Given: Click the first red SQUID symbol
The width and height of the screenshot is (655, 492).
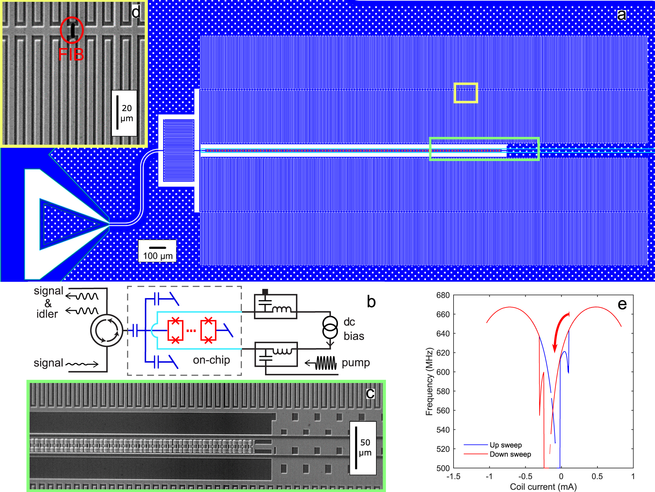Looking at the screenshot, I should [x=176, y=331].
